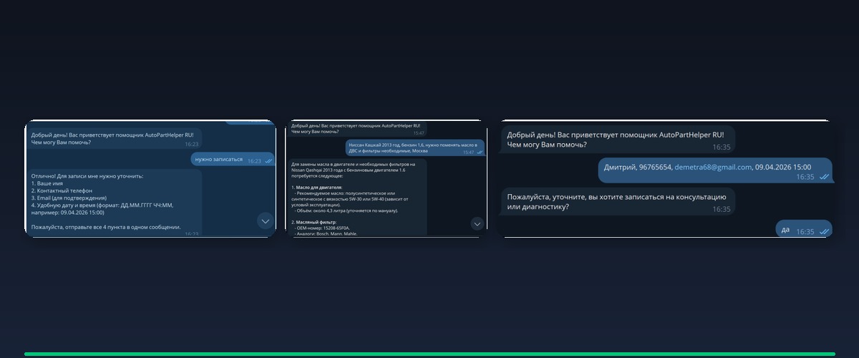Click the "Дмитрий, 96765654" name and phone text
Image resolution: width=859 pixels, height=358 pixels.
[638, 167]
